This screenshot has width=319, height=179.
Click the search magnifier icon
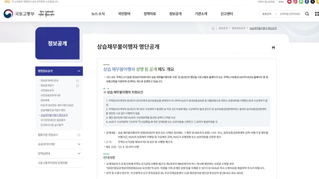(307, 14)
